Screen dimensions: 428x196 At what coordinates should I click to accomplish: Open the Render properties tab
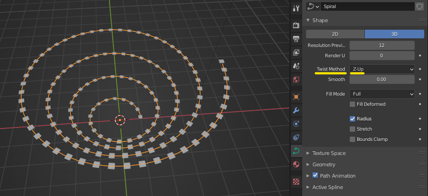(x=296, y=25)
